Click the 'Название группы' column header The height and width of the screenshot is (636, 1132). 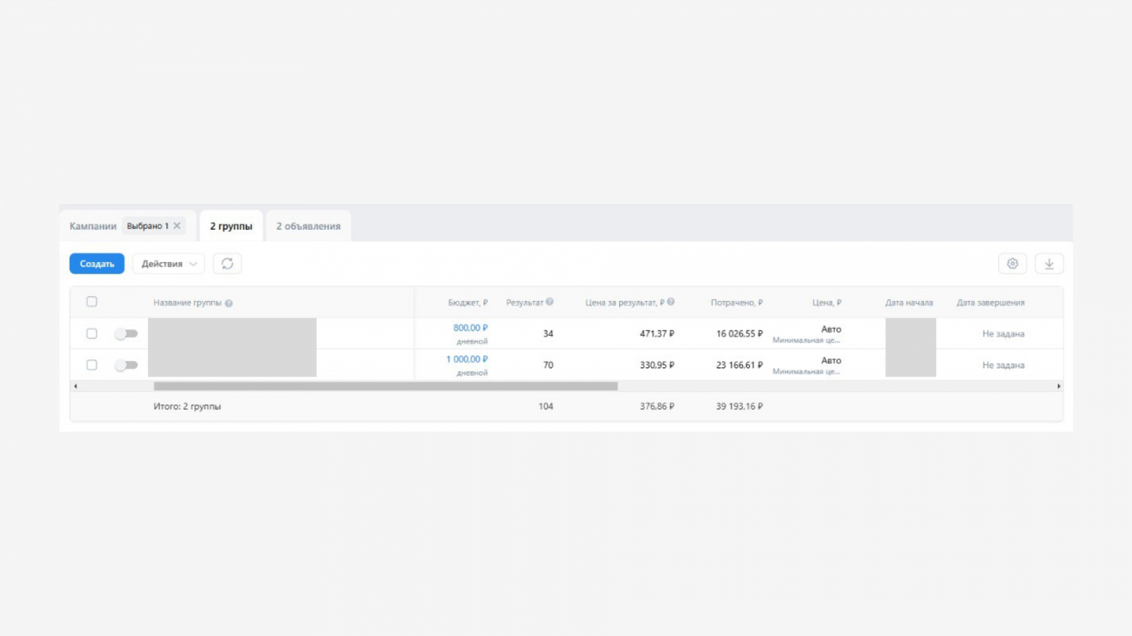187,302
